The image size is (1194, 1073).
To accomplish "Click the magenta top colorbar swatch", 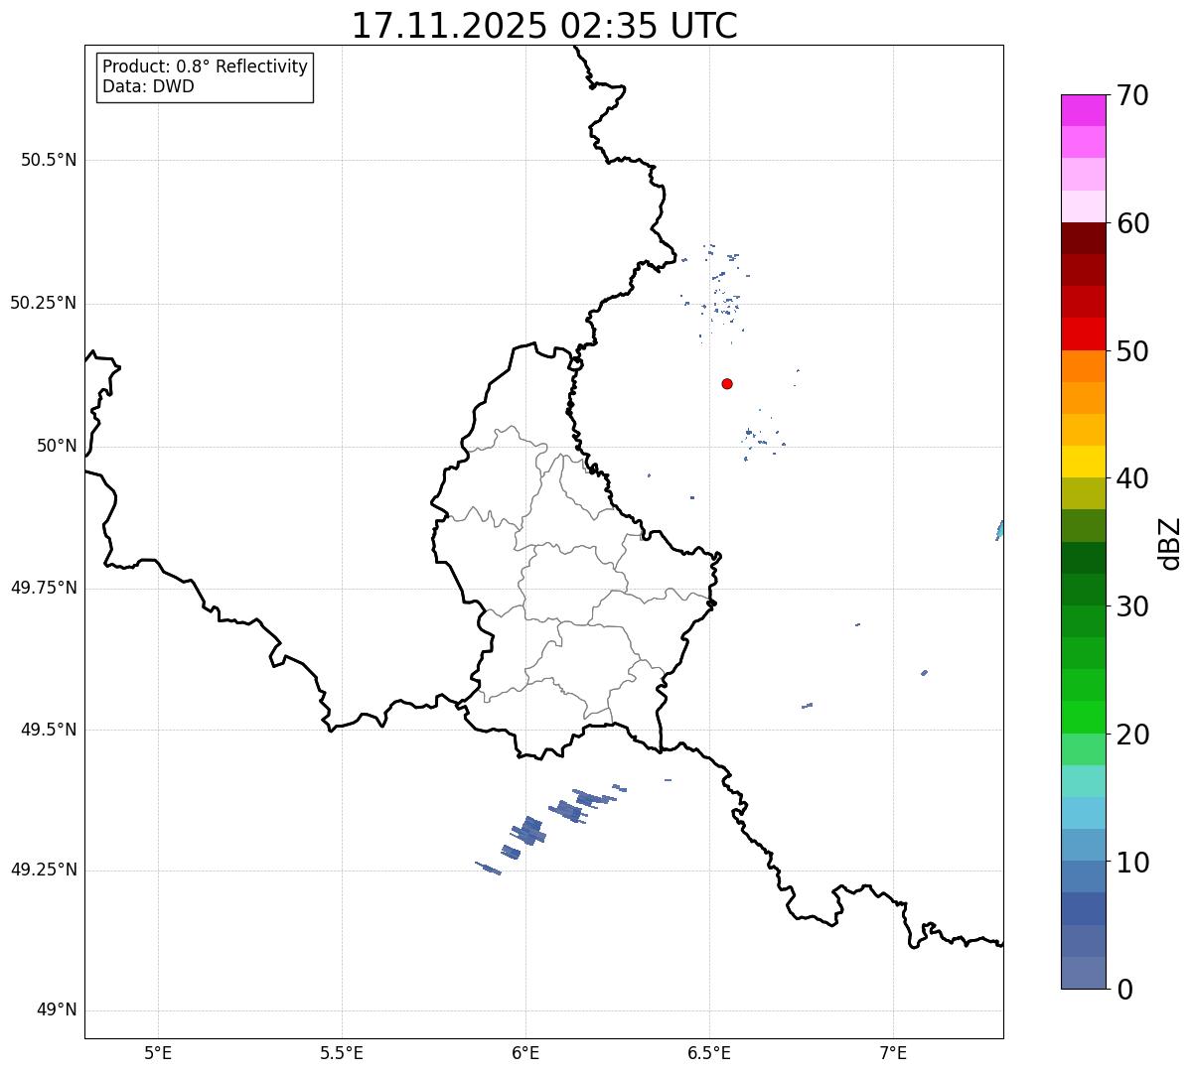I will 1084,110.
